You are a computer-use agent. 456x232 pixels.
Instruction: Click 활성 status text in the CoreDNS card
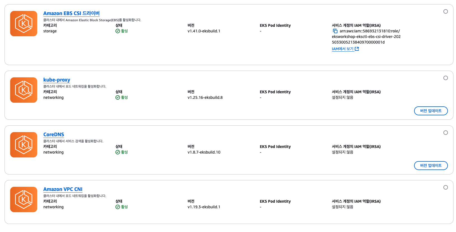point(124,152)
